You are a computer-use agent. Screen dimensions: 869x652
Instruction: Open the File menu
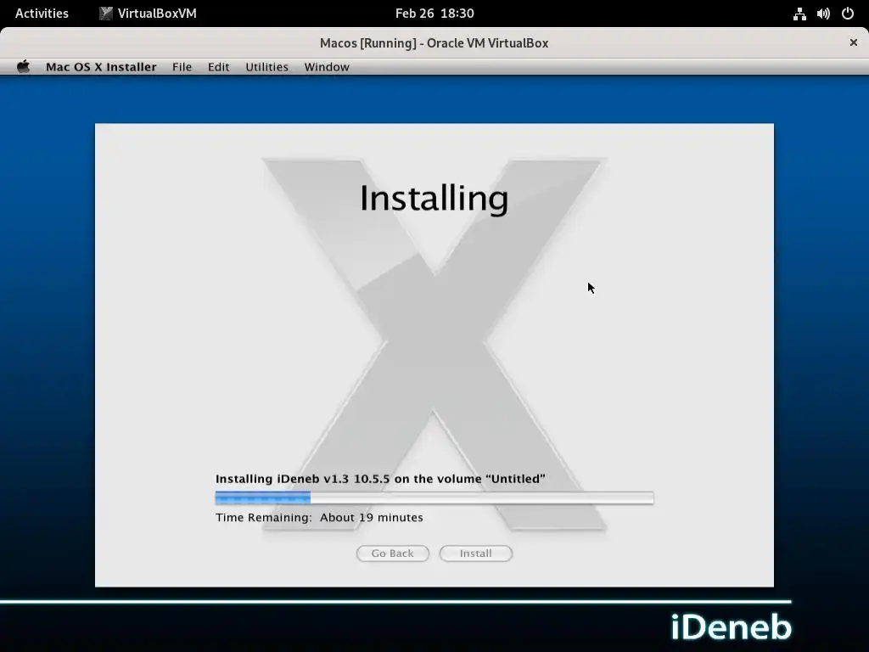point(182,67)
